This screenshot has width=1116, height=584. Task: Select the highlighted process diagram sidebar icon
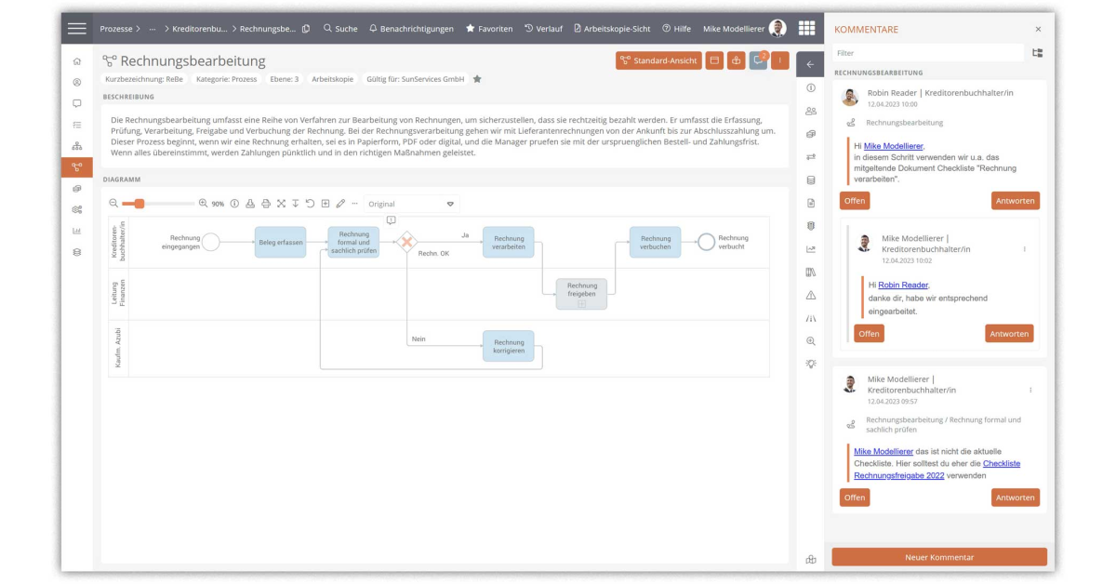76,167
